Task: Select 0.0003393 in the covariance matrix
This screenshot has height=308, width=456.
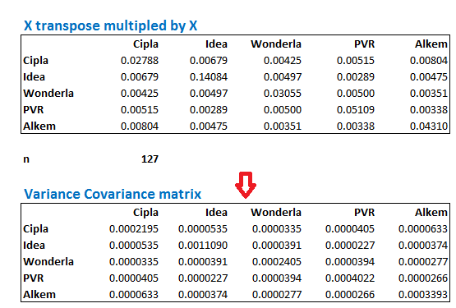Action: click(x=423, y=295)
